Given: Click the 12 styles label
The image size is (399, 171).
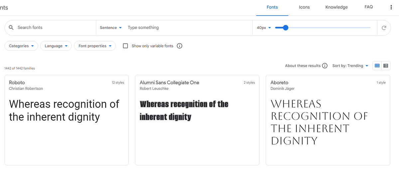Looking at the screenshot, I should (x=118, y=83).
